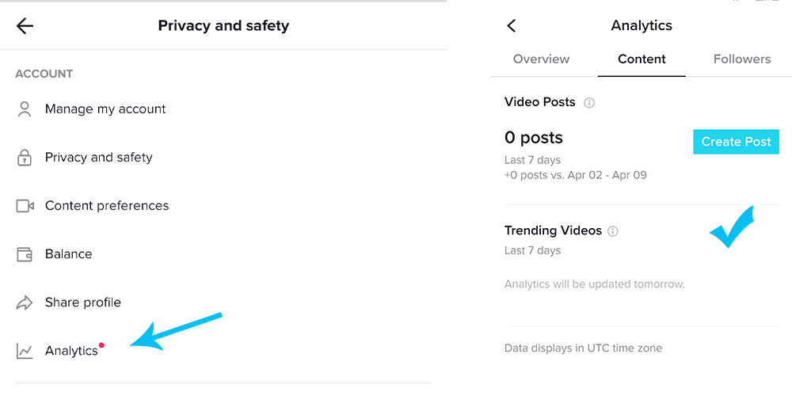792x396 pixels.
Task: Click the red notification dot on Analytics
Action: click(x=101, y=346)
